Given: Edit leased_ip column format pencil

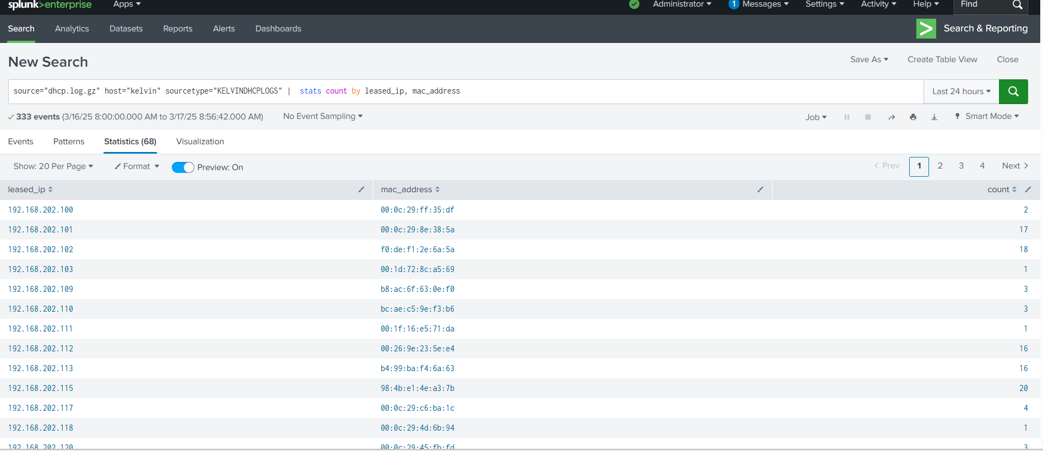Looking at the screenshot, I should coord(361,189).
